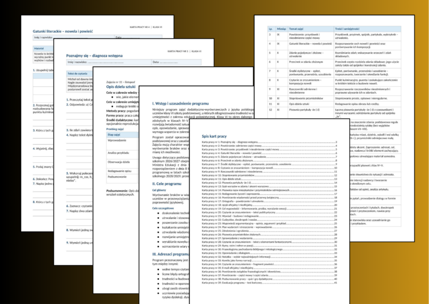Image resolution: width=429 pixels, height=304 pixels.
Task: Click 'Imię i nazwisko' field on Karta pracy nr 1
Action: [x=109, y=62]
